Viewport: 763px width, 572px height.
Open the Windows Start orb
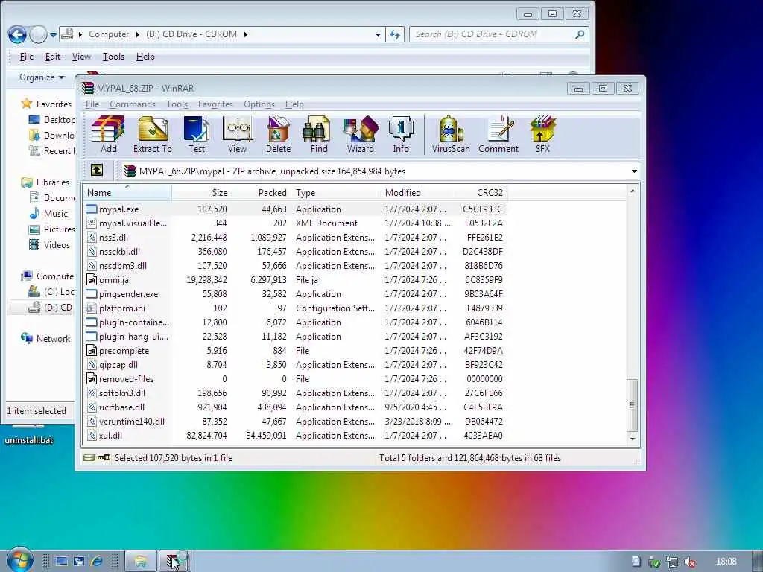click(x=19, y=560)
